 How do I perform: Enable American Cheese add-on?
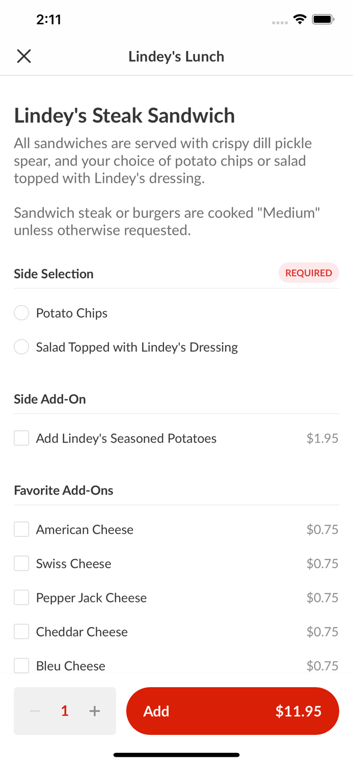21,529
